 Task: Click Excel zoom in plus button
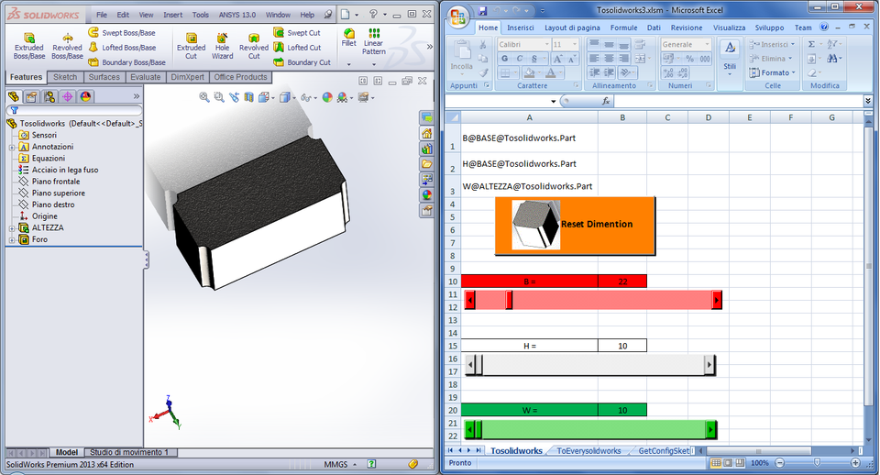pos(855,463)
